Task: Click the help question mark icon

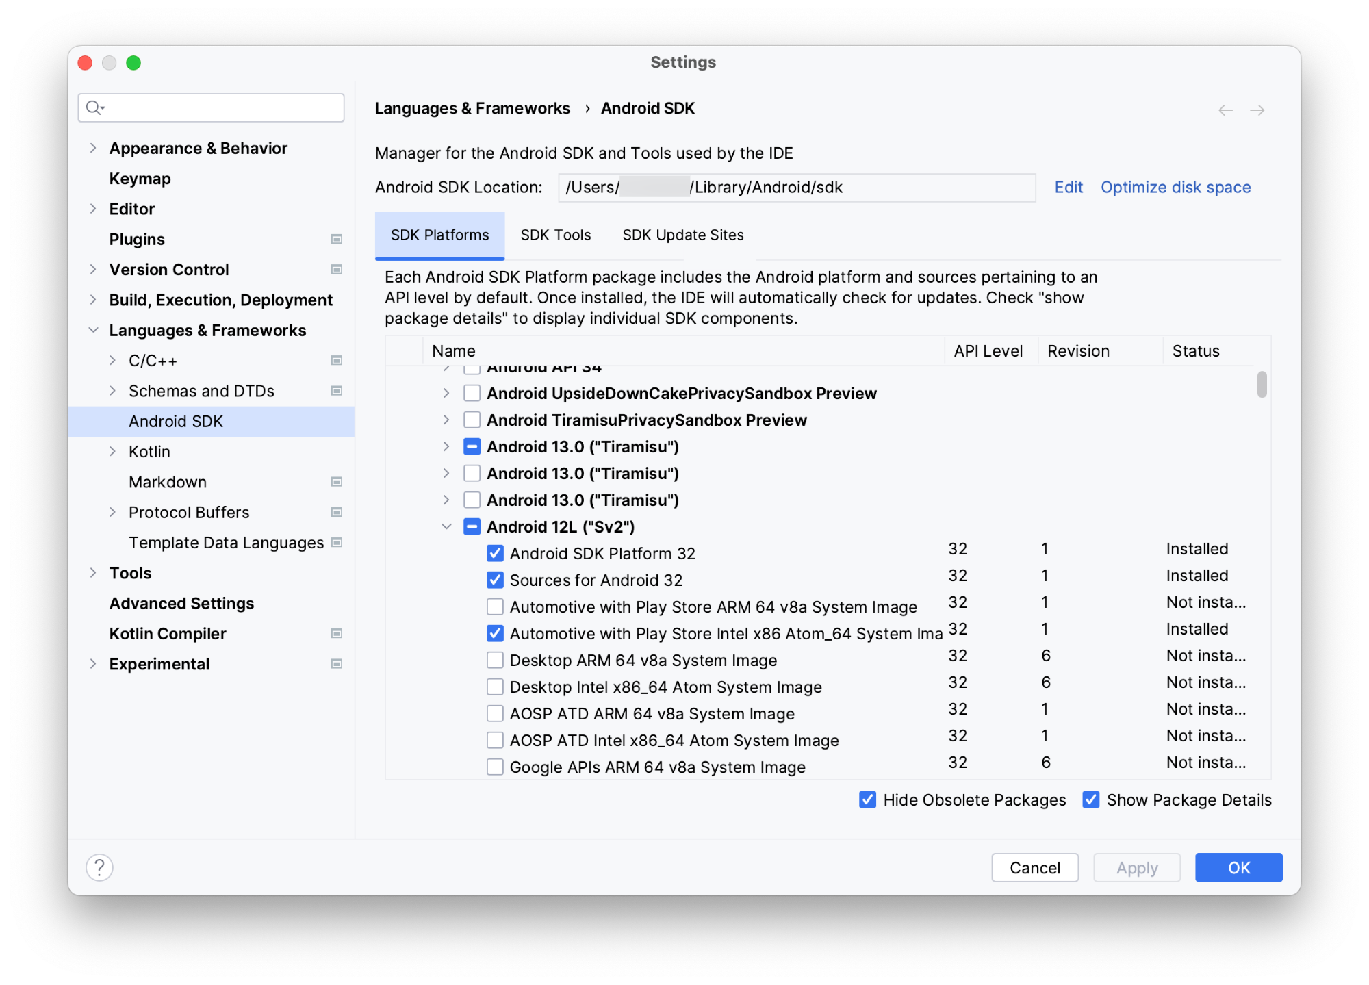Action: [x=100, y=867]
